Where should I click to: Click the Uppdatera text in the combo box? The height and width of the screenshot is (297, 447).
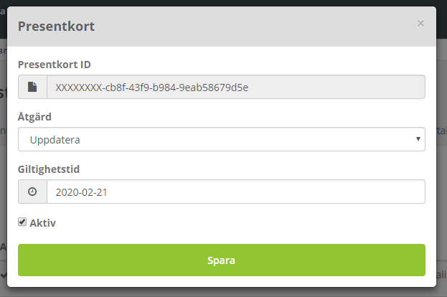55,140
